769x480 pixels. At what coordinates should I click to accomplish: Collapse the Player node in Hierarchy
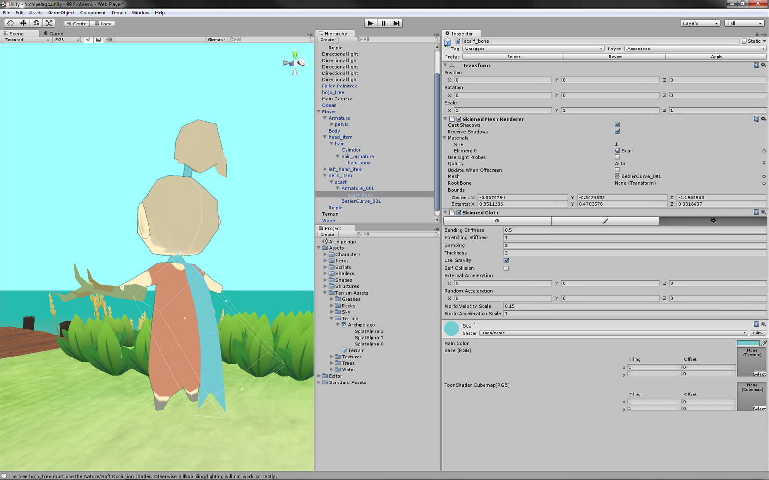pos(319,111)
